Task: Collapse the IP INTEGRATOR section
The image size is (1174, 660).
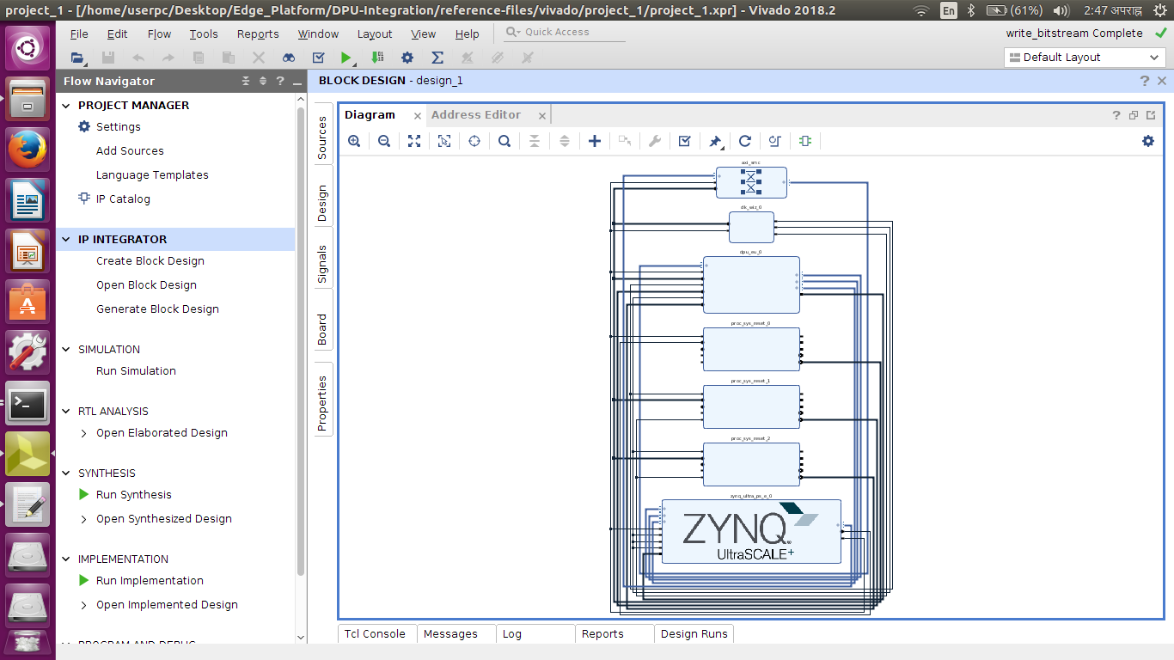Action: (64, 239)
